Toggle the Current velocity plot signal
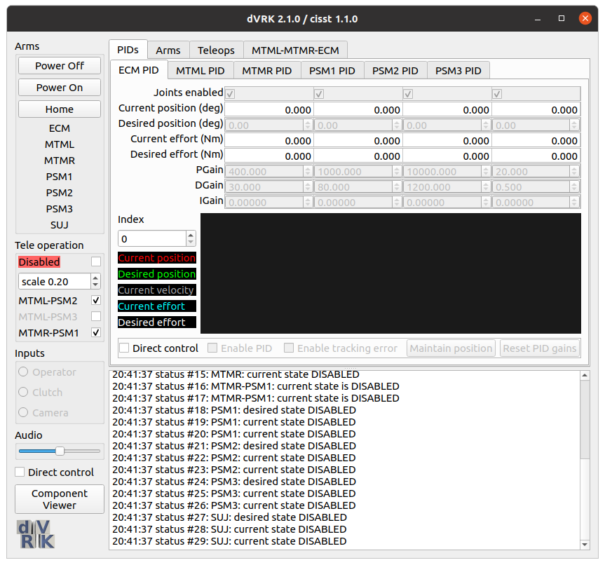The width and height of the screenshot is (605, 565). coord(156,290)
